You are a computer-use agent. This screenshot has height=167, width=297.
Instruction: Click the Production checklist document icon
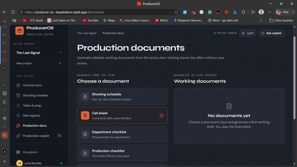click(85, 153)
